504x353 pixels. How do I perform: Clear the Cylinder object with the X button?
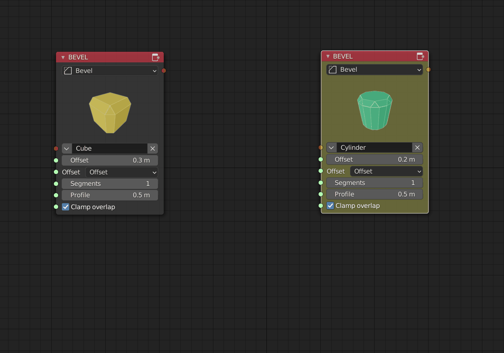click(x=417, y=148)
